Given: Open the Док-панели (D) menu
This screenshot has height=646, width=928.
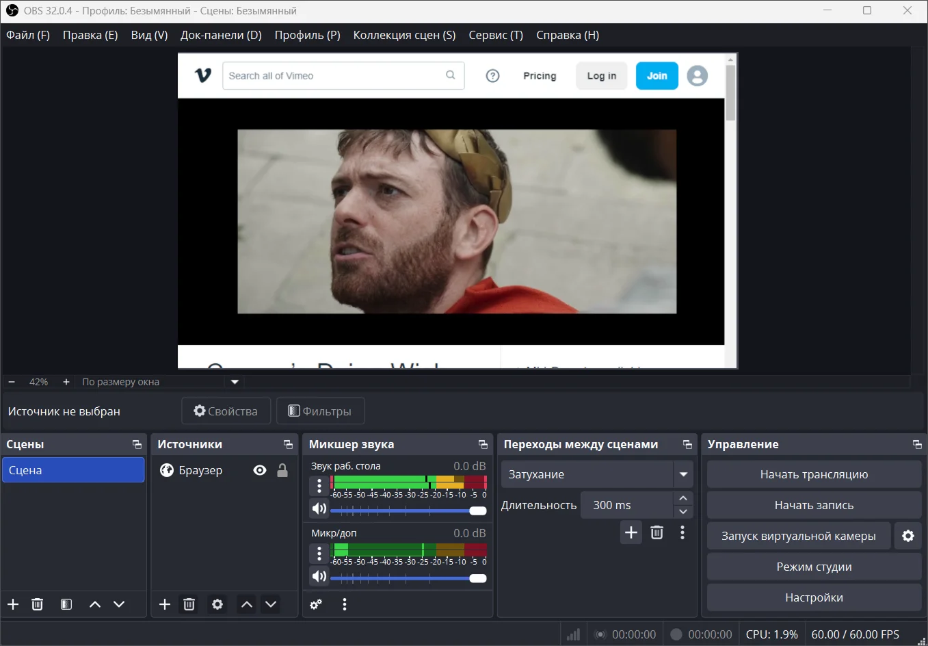Looking at the screenshot, I should (x=221, y=35).
